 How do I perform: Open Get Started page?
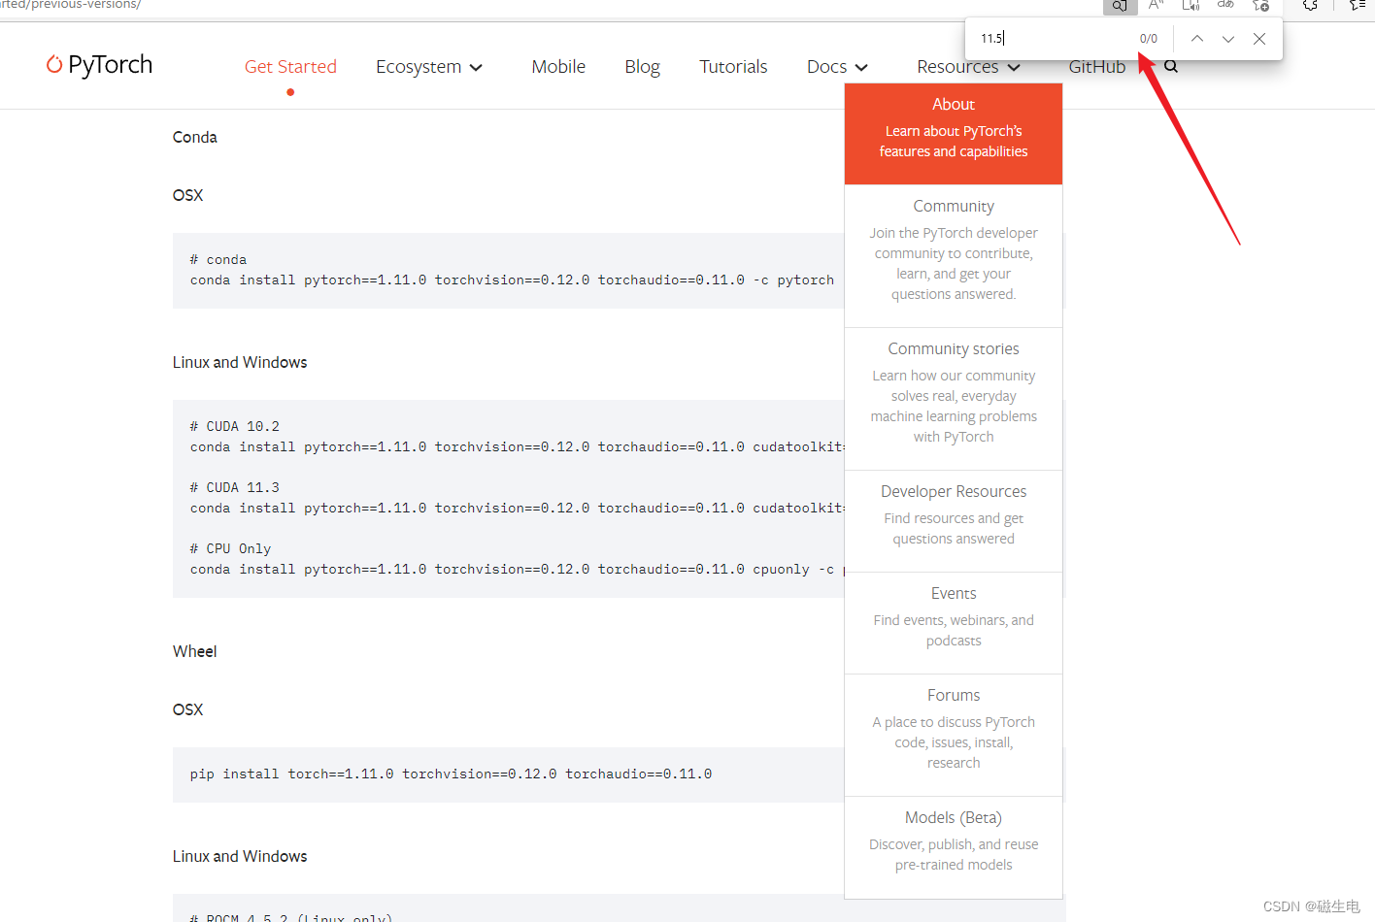[x=290, y=67]
